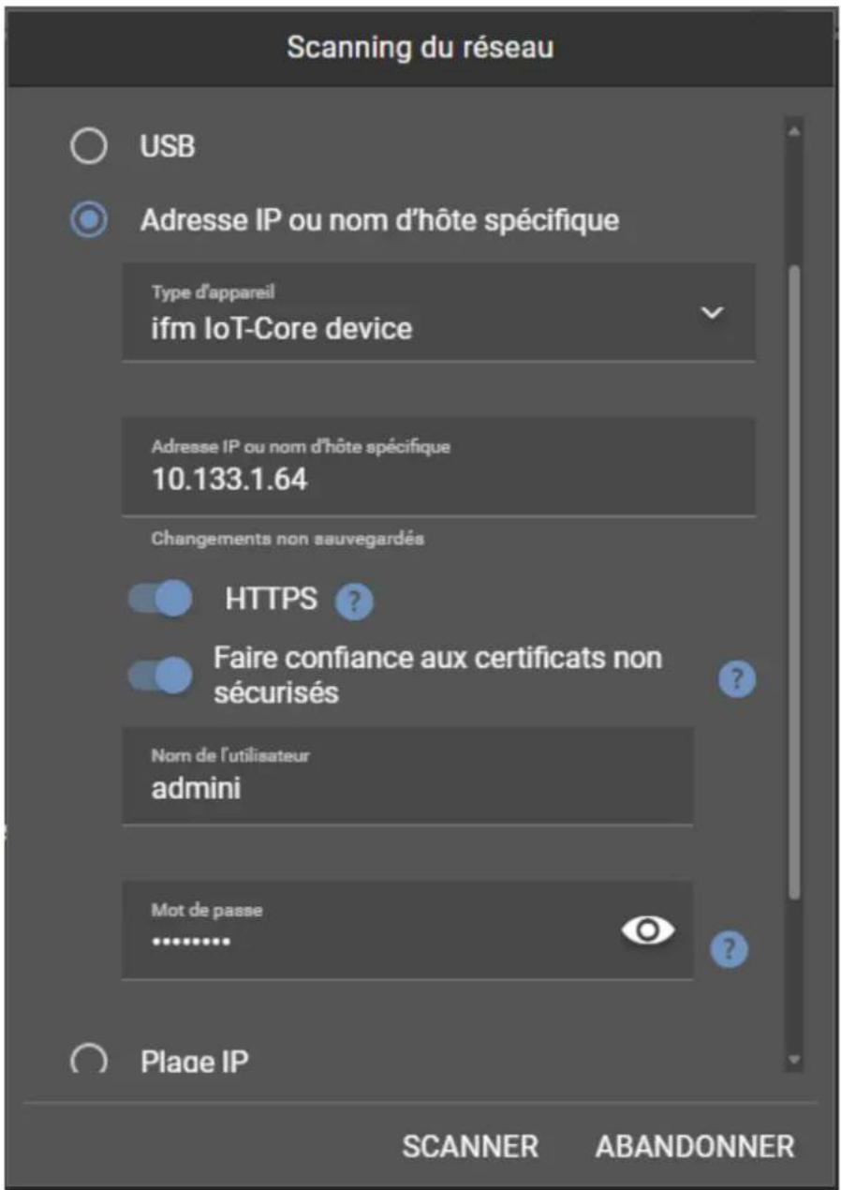Click the scrollbar up arrow

coord(794,130)
